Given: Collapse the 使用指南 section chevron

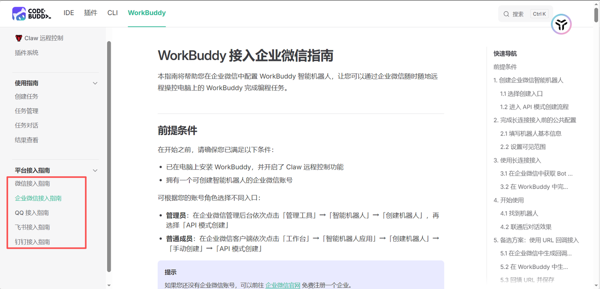Looking at the screenshot, I should pyautogui.click(x=95, y=83).
